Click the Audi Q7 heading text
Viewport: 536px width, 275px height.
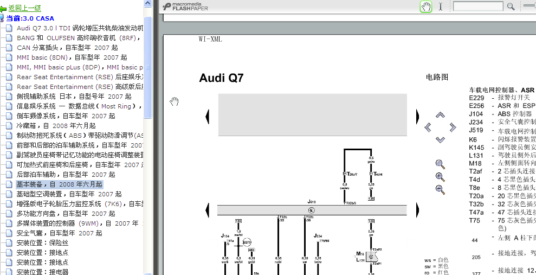click(221, 78)
